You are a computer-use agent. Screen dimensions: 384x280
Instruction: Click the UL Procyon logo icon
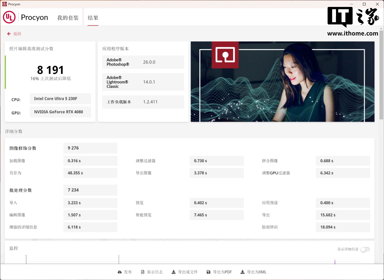[x=9, y=17]
